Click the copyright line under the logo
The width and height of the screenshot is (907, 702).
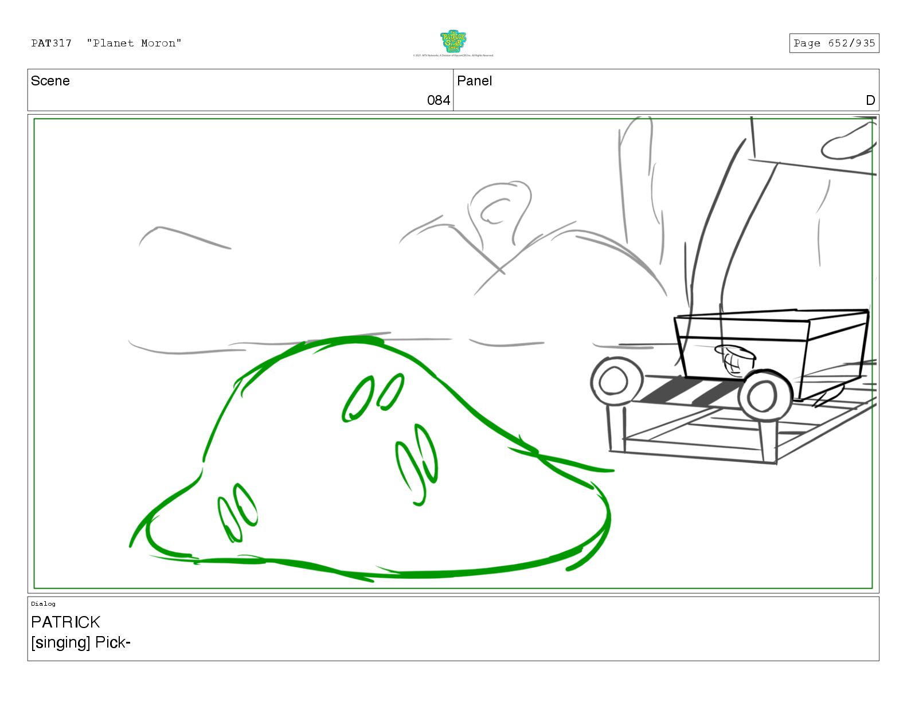[453, 56]
